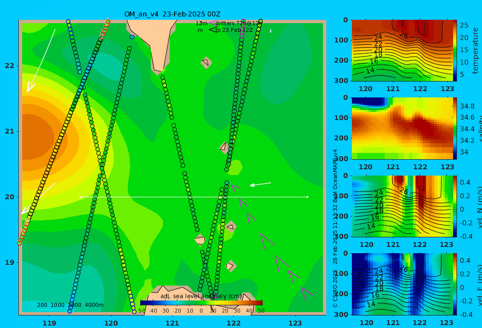Open the eastward velocity cross-section panel

point(402,284)
